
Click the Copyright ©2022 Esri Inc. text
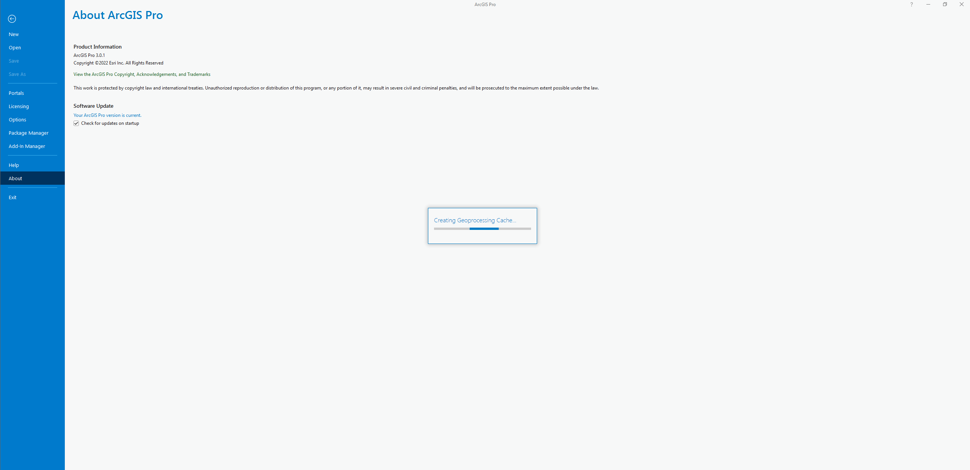(118, 63)
